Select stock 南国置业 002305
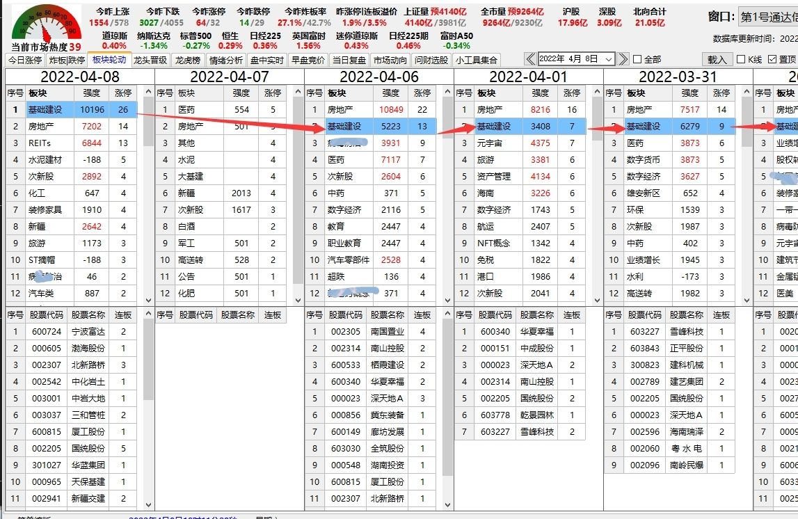Viewport: 798px width, 519px height. [371, 332]
